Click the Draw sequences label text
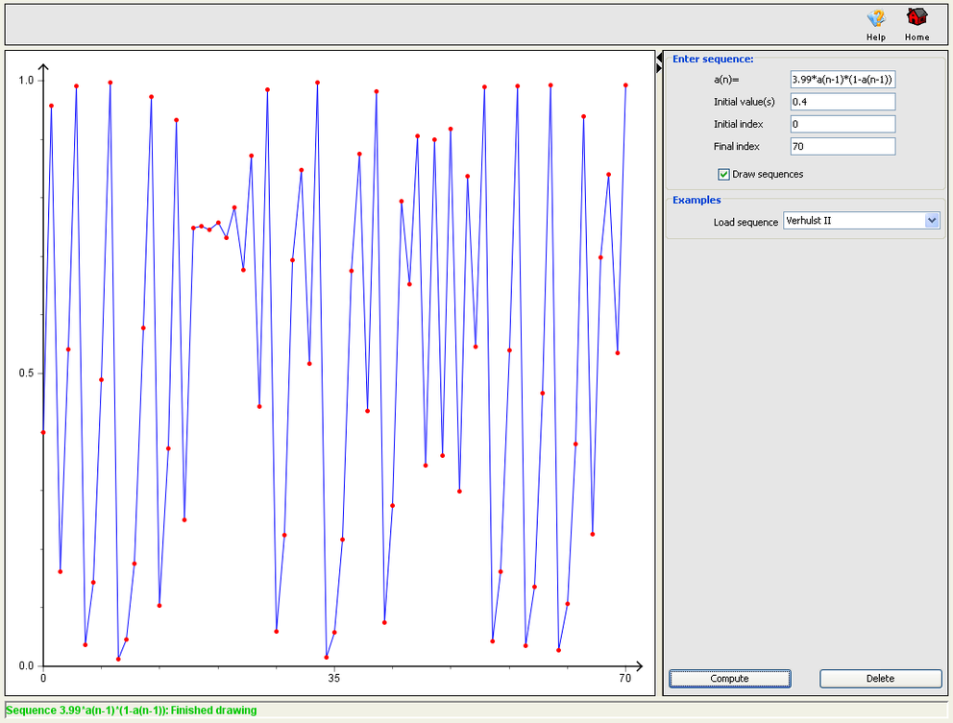 pyautogui.click(x=768, y=175)
